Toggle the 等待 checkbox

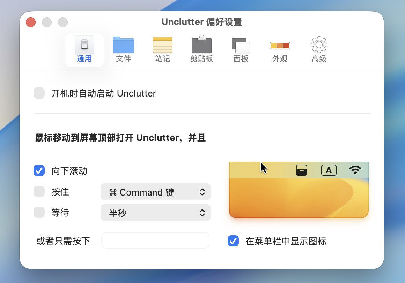tap(39, 213)
